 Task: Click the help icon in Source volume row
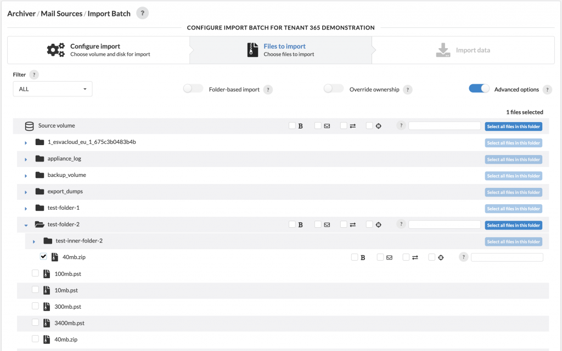[401, 125]
